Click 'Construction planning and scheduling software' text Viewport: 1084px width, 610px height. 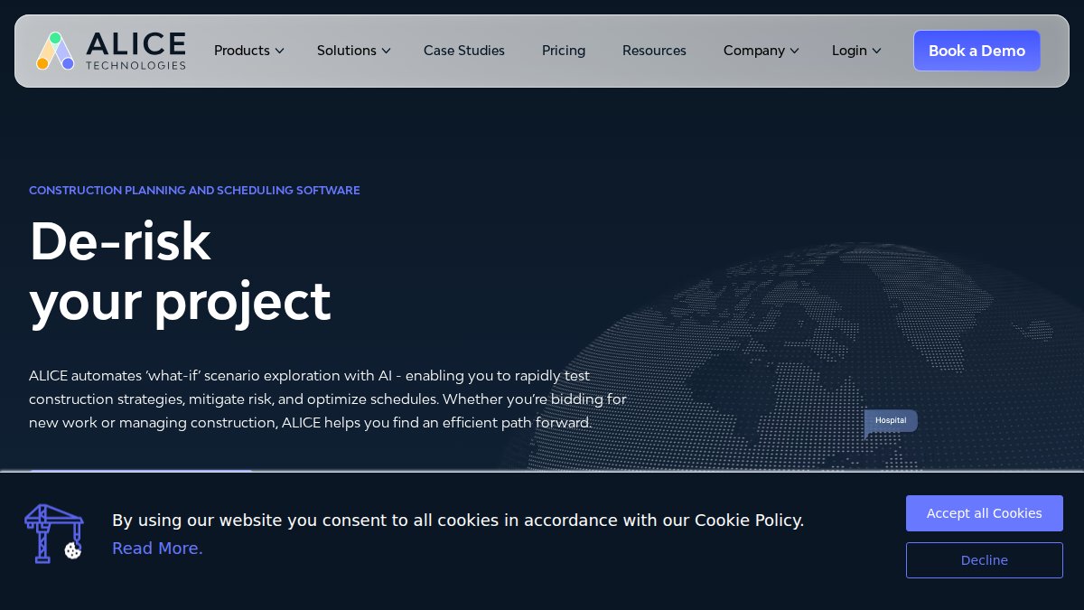coord(194,191)
